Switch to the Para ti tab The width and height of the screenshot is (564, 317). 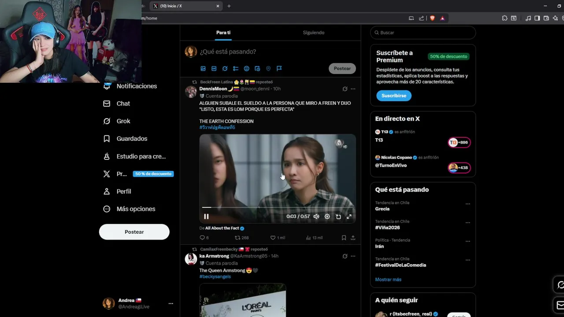(223, 33)
